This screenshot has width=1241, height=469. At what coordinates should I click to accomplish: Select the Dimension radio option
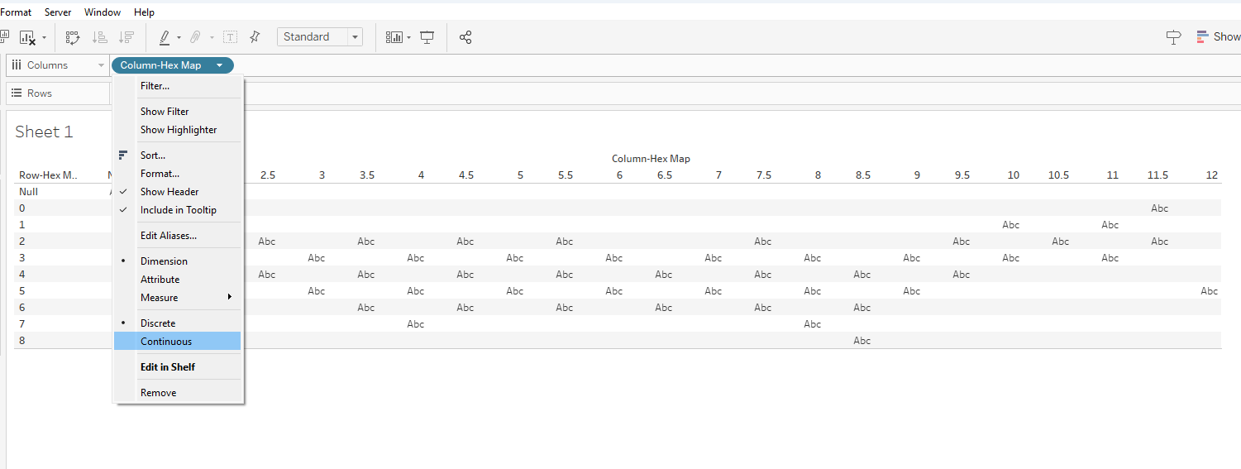(178, 261)
